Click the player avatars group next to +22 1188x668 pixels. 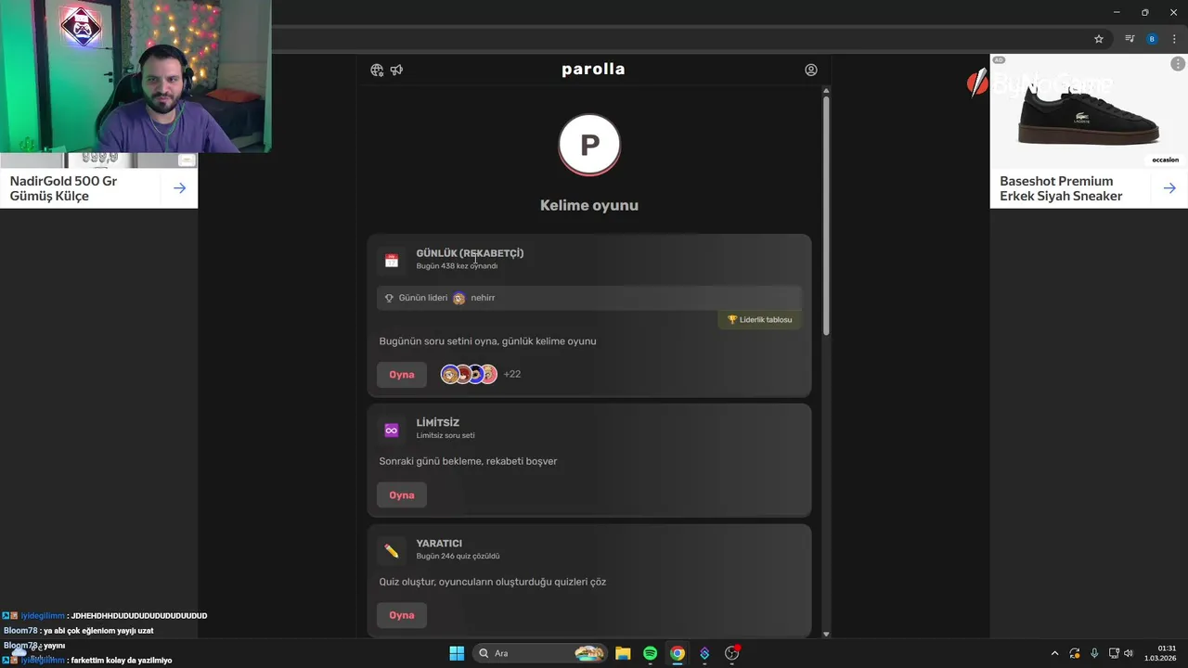click(469, 374)
